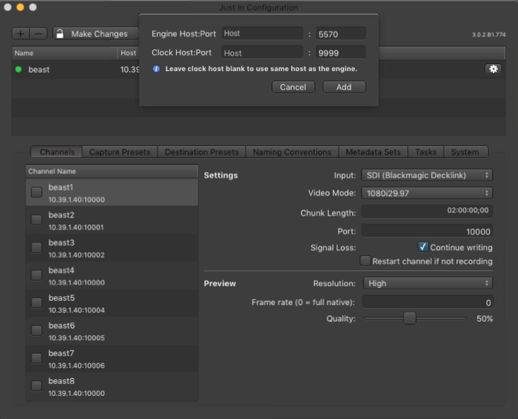Tick the beast5 channel checkbox
Viewport: 518px width, 419px height.
36,303
